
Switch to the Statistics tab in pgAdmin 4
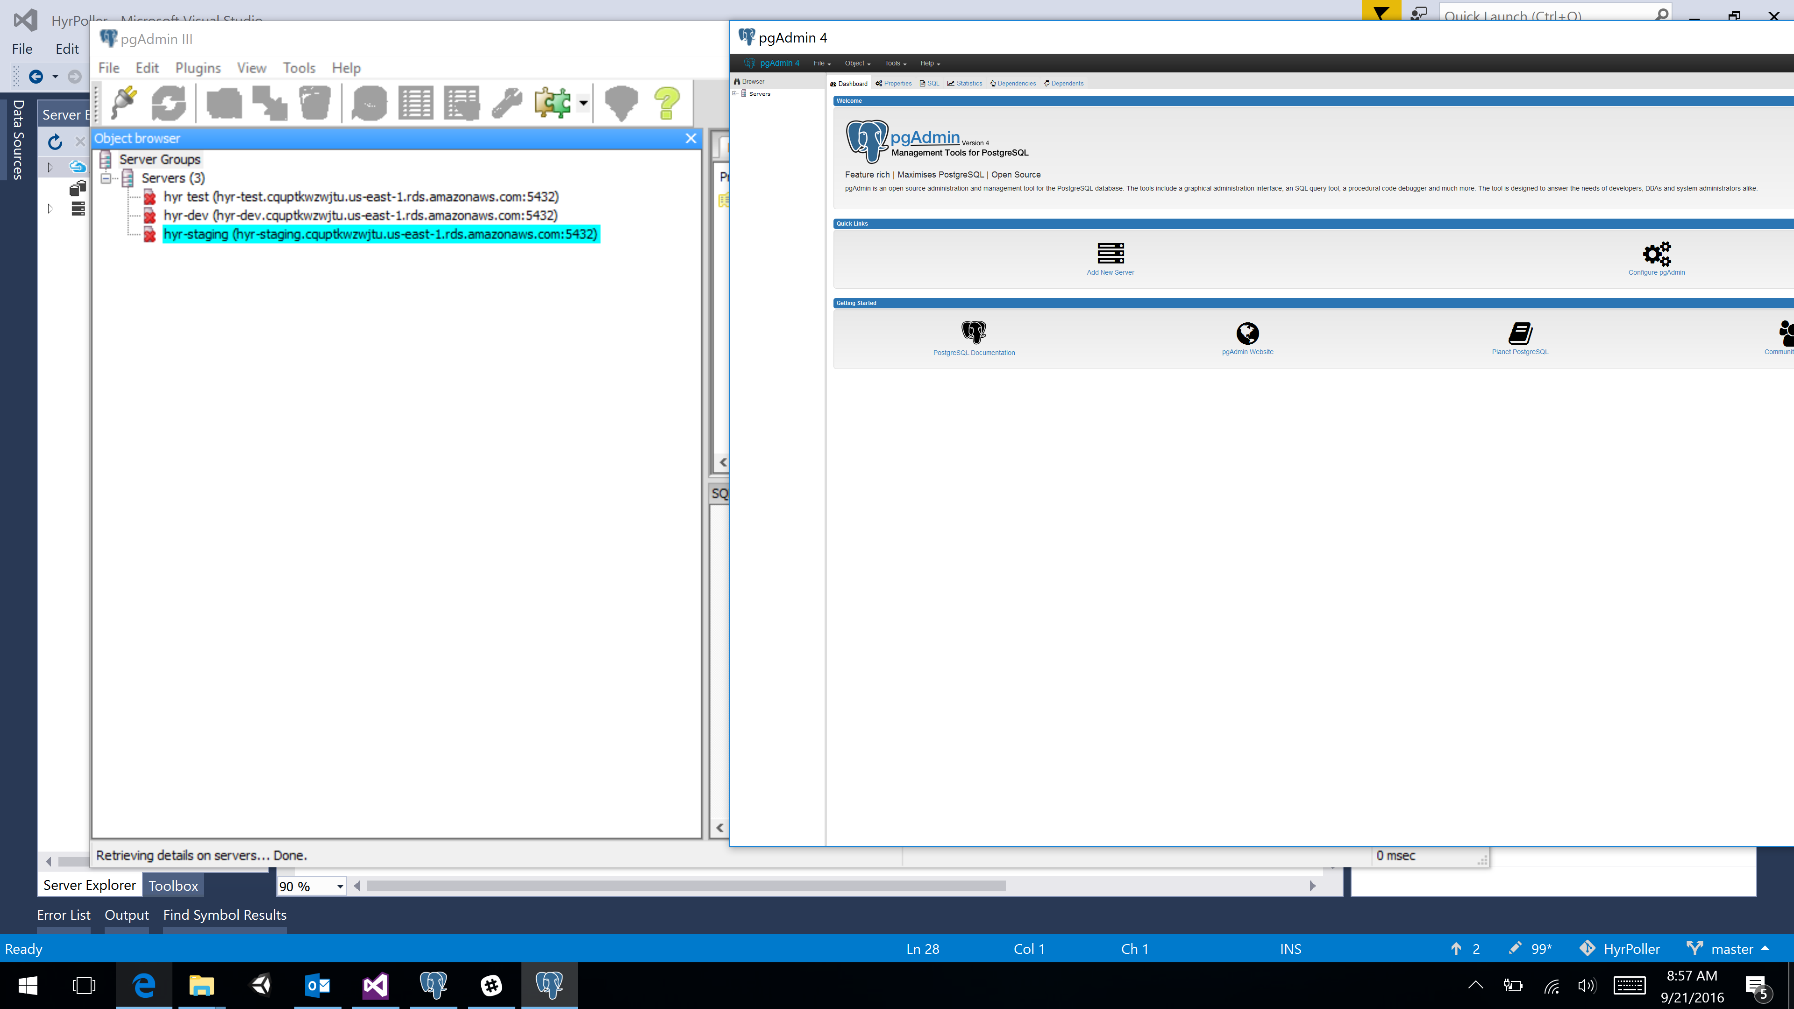(x=965, y=84)
